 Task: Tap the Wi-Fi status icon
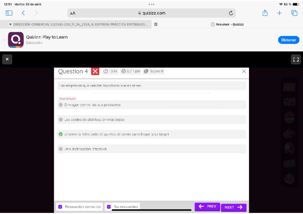[x=281, y=4]
